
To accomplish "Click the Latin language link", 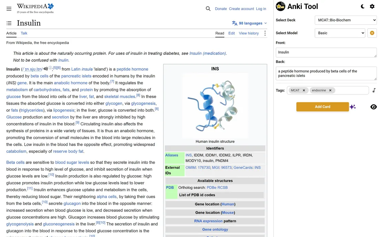I will tap(76, 69).
